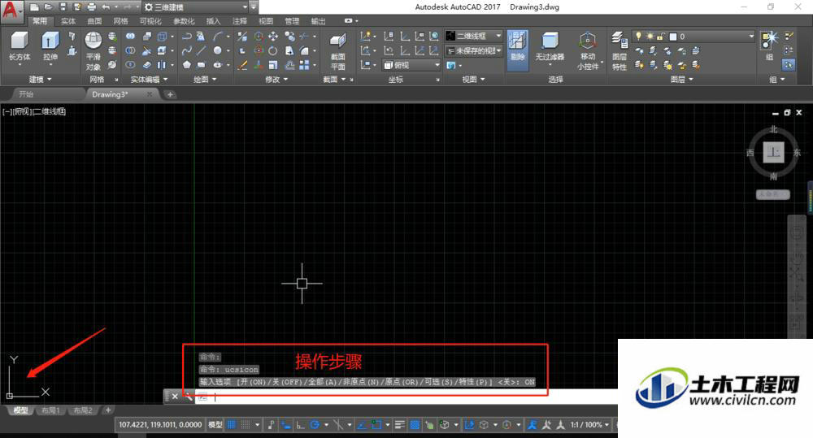
Task: Click the Erase tool in 修改 panel
Action: pyautogui.click(x=242, y=65)
